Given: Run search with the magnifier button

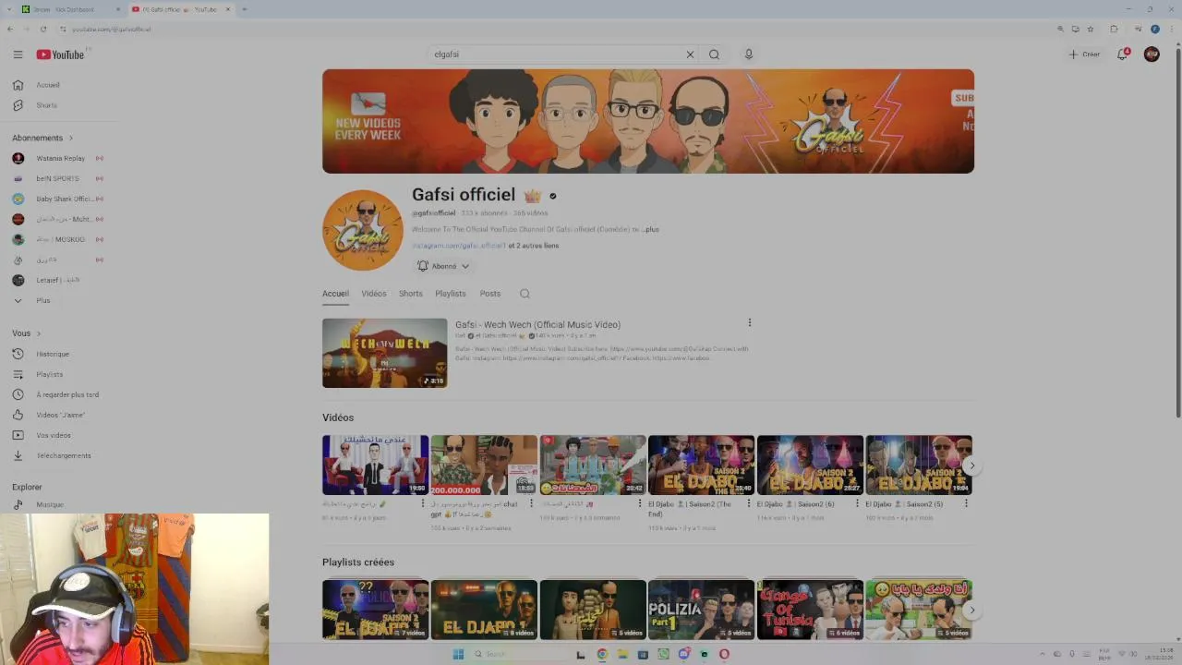Looking at the screenshot, I should click(x=714, y=54).
